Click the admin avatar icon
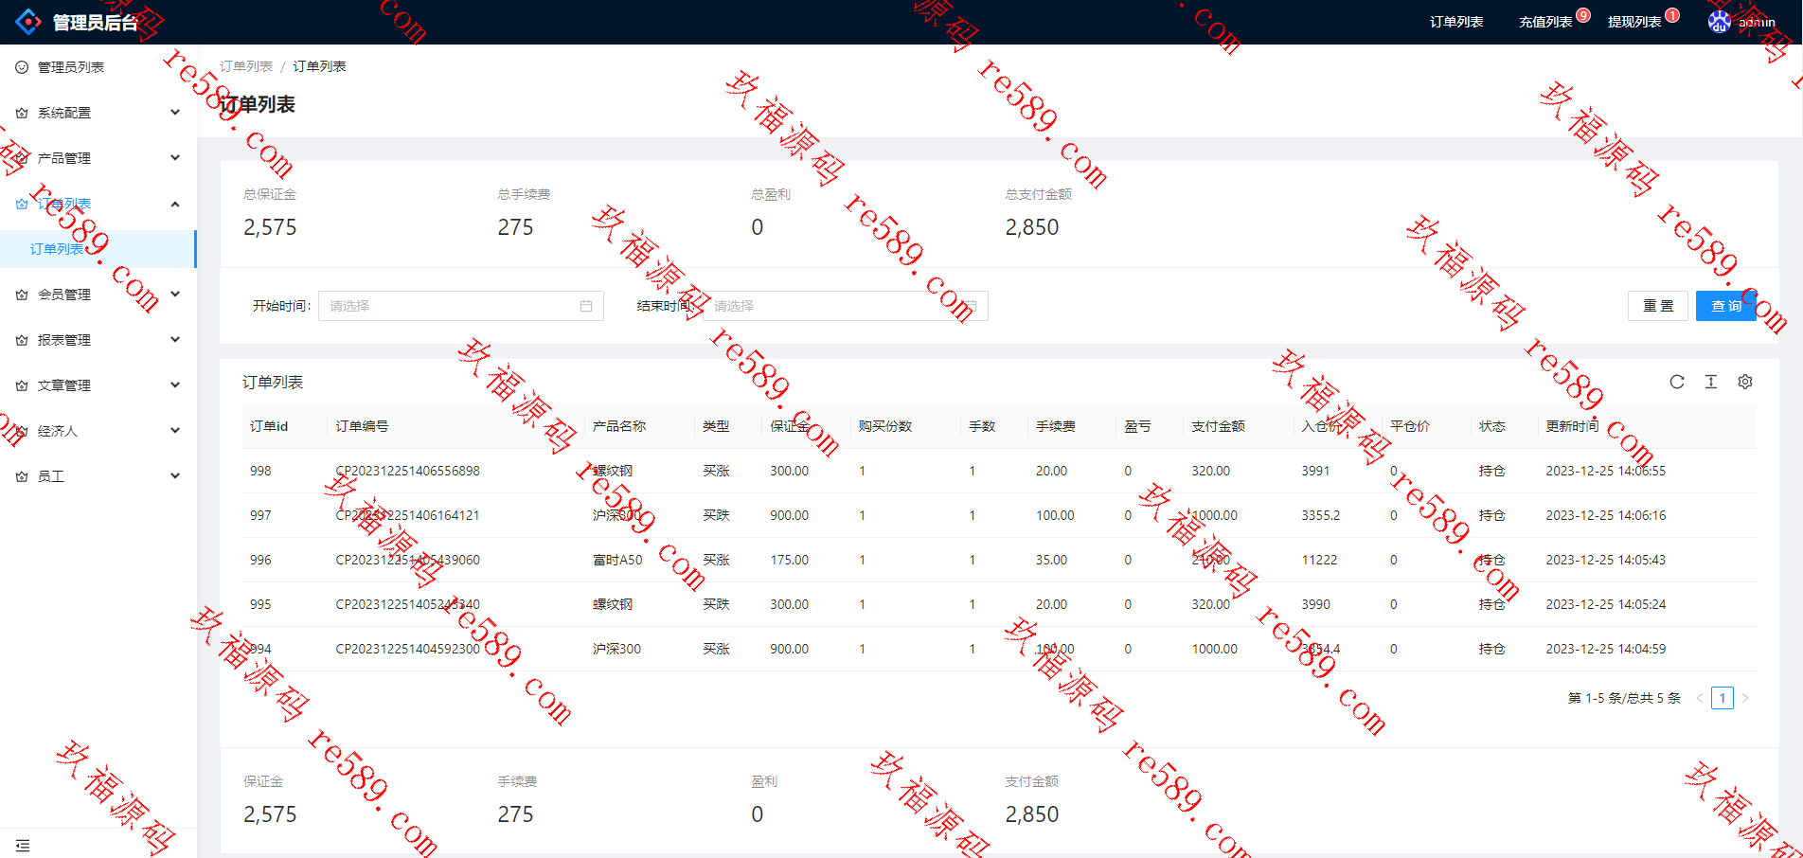The image size is (1803, 858). (x=1719, y=22)
